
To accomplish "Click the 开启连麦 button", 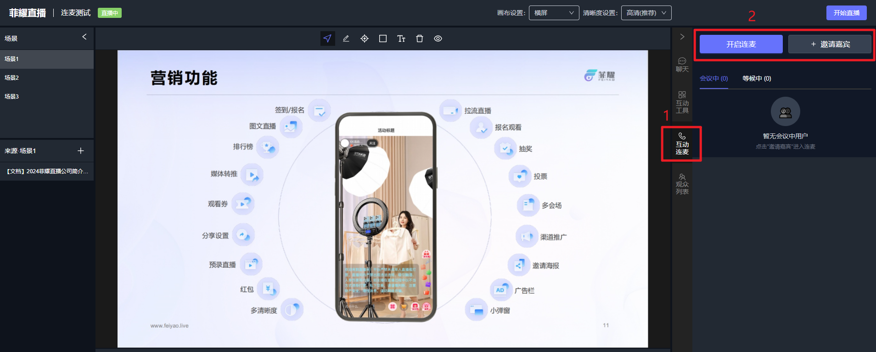I will [x=741, y=44].
